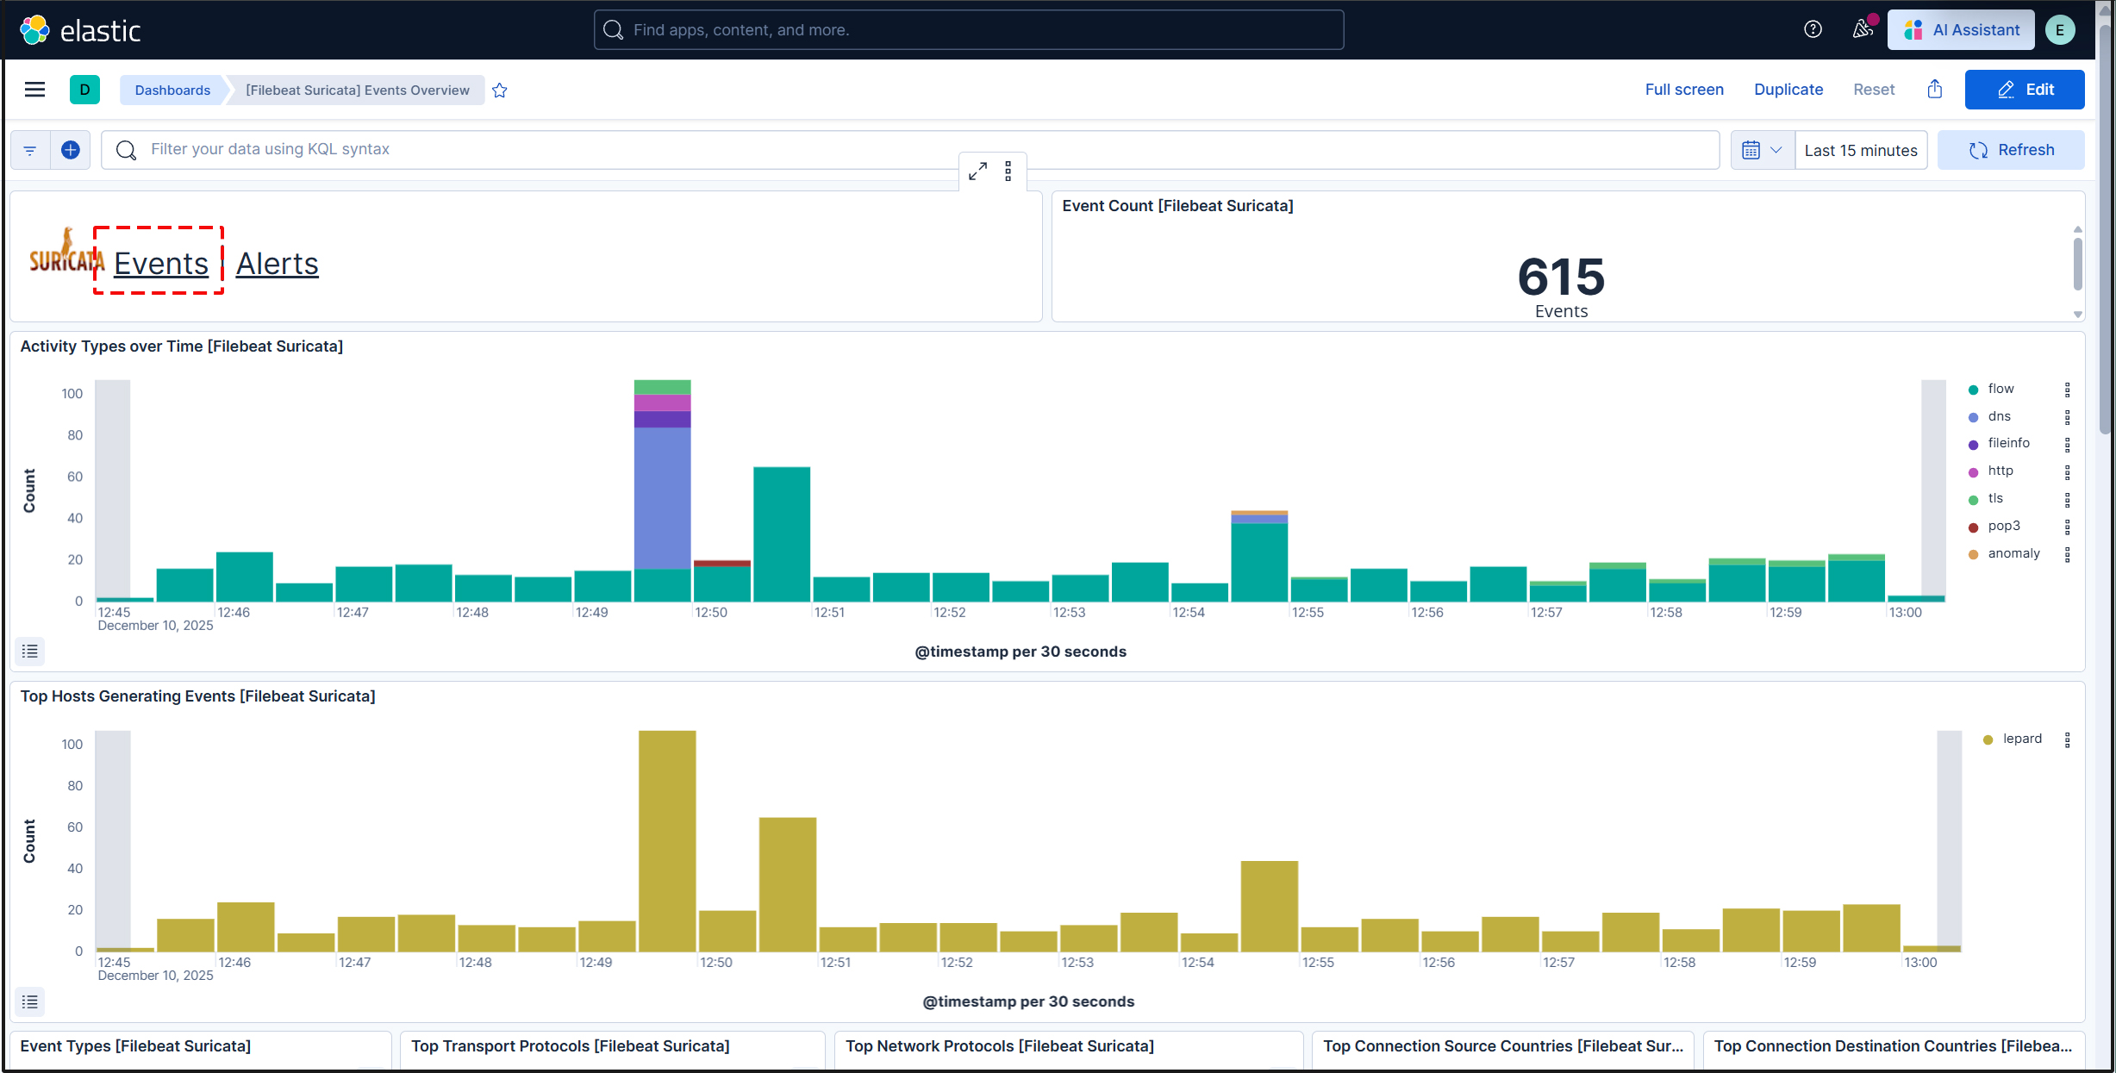The height and width of the screenshot is (1073, 2116).
Task: Switch to Full screen mode
Action: click(1683, 90)
